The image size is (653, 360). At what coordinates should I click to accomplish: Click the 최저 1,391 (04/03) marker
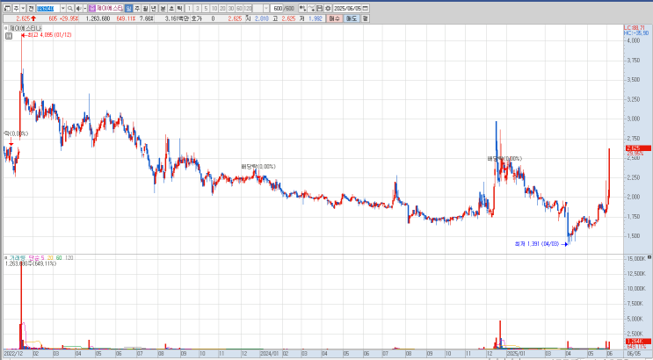point(541,244)
